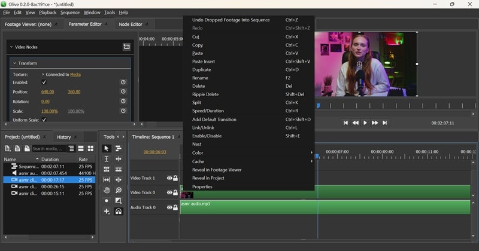Lock Video Track 0
The height and width of the screenshot is (251, 479).
(x=175, y=192)
